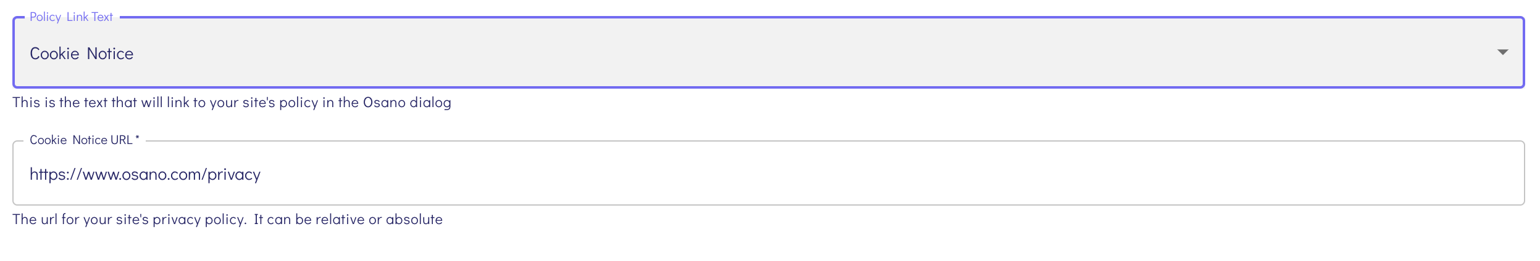The height and width of the screenshot is (261, 1540).
Task: Click the required asterisk on Cookie Notice URL
Action: tap(137, 139)
